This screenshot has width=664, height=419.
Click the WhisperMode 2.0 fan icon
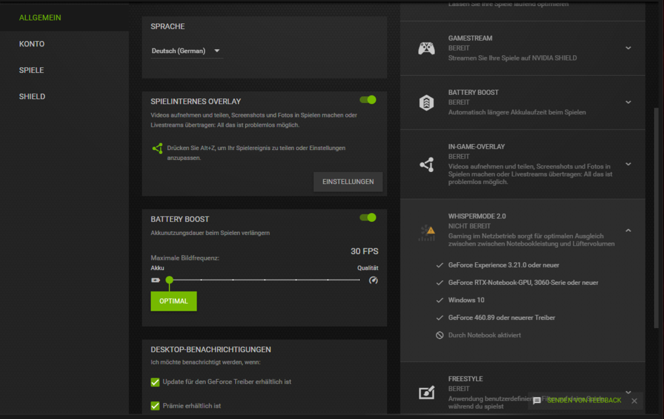[x=427, y=233]
